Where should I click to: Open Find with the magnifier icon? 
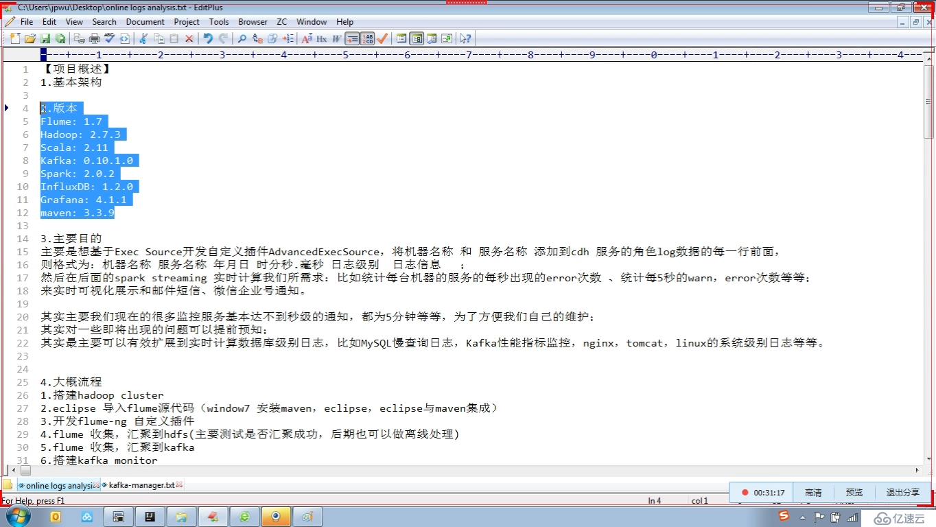[242, 38]
